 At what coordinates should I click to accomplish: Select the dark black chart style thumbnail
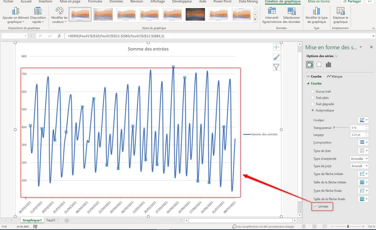pyautogui.click(x=195, y=14)
